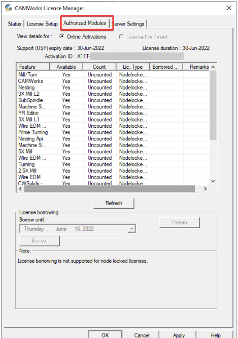Image resolution: width=238 pixels, height=338 pixels.
Task: Click the Count column header
Action: pos(99,67)
